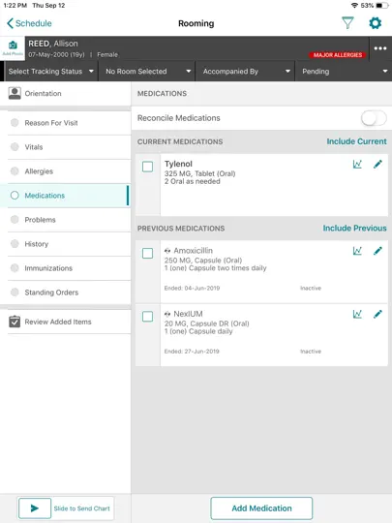392x523 pixels.
Task: Edit NexIUM with the pencil icon
Action: pos(377,314)
